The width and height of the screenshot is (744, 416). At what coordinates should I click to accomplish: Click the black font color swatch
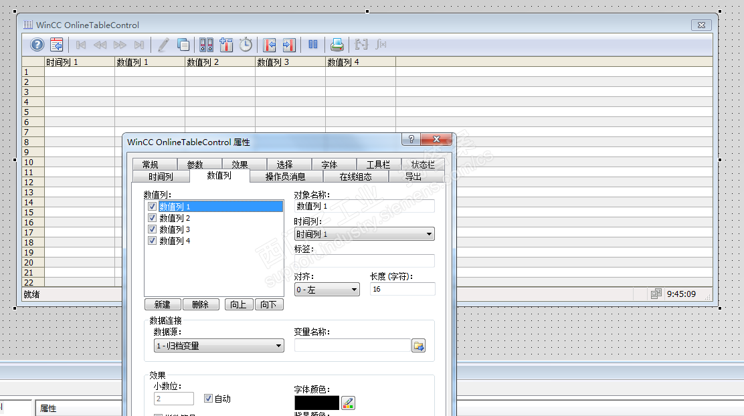pos(317,403)
